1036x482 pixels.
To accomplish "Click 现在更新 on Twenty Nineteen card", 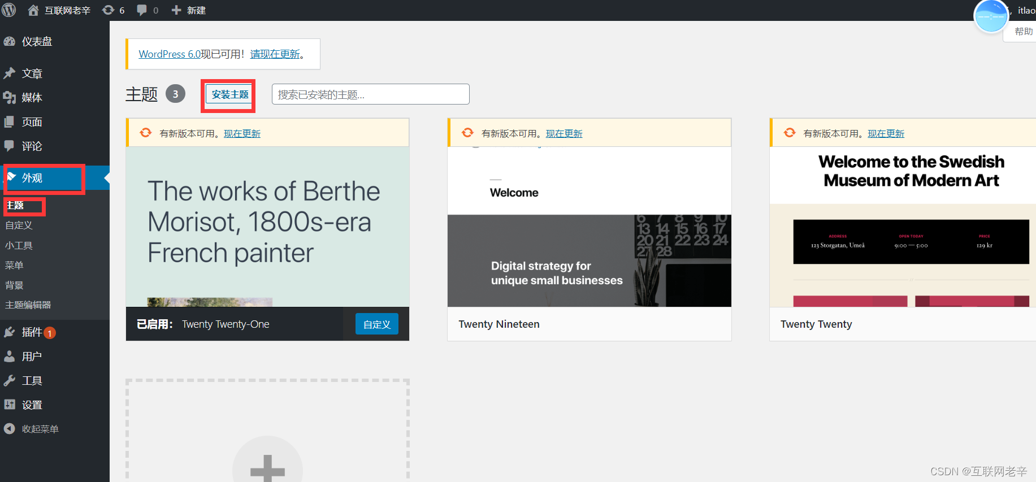I will [564, 134].
